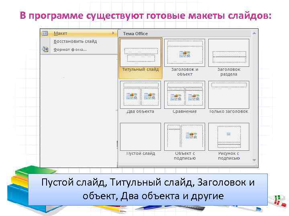
Task: Click the Макет layout icon
Action: 45,33
